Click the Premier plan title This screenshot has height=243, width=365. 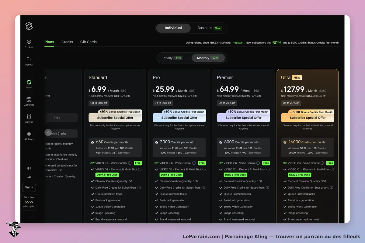pos(225,77)
